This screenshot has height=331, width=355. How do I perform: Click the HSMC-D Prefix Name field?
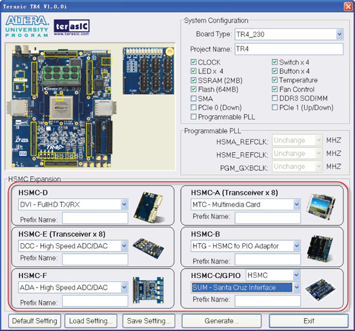[x=95, y=218]
